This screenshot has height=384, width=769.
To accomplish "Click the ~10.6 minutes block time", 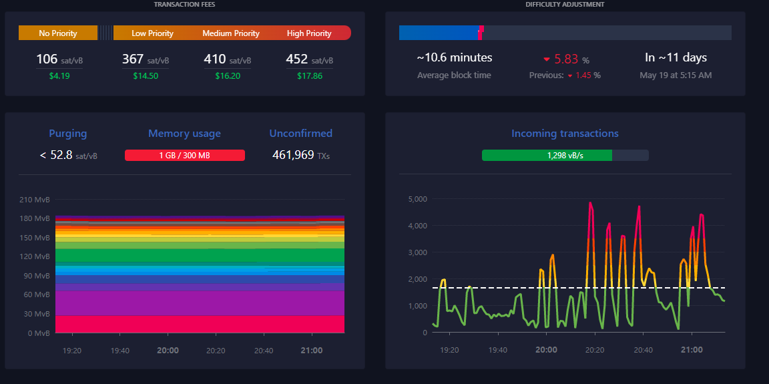I will pyautogui.click(x=454, y=58).
